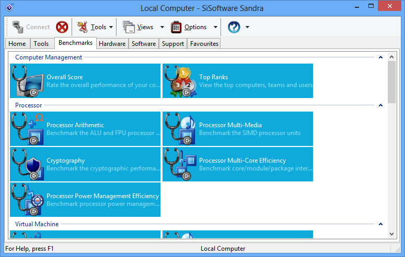Screen dimensions: 405x257
Task: Open the Software tab
Action: pyautogui.click(x=144, y=44)
